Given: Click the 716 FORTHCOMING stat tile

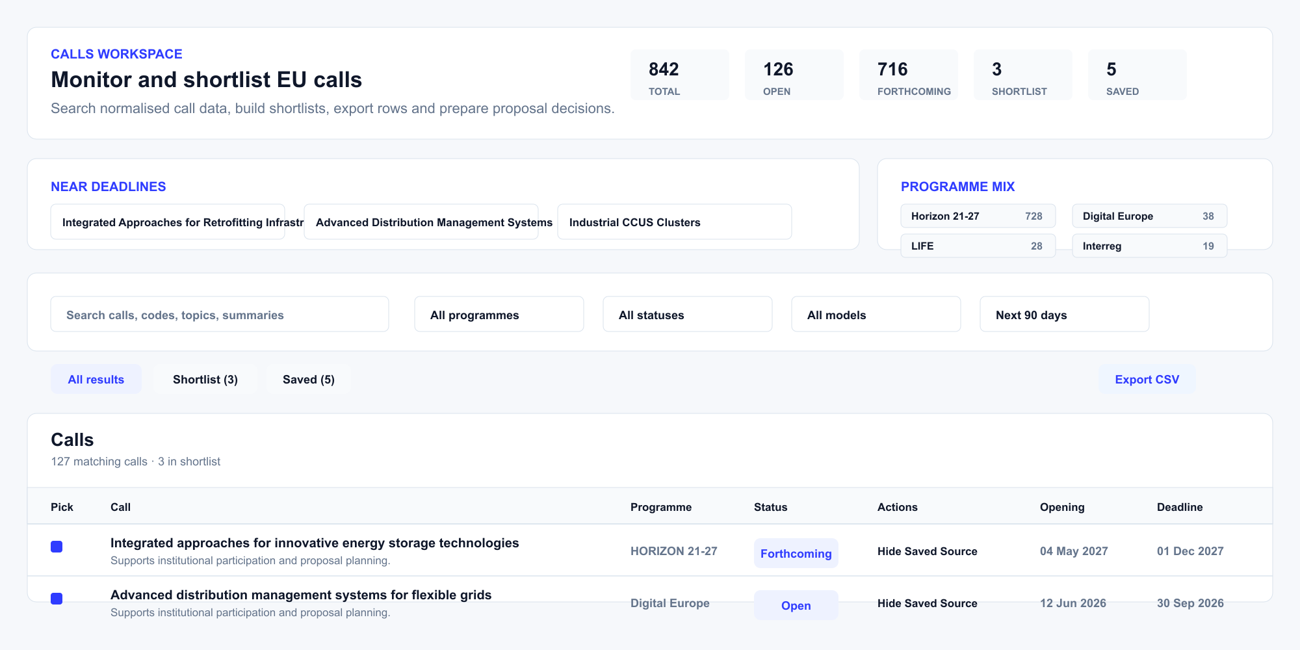Looking at the screenshot, I should pos(909,75).
